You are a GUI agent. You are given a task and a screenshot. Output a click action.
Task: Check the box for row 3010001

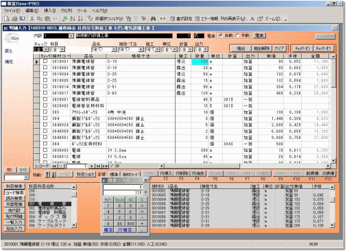coord(45,61)
